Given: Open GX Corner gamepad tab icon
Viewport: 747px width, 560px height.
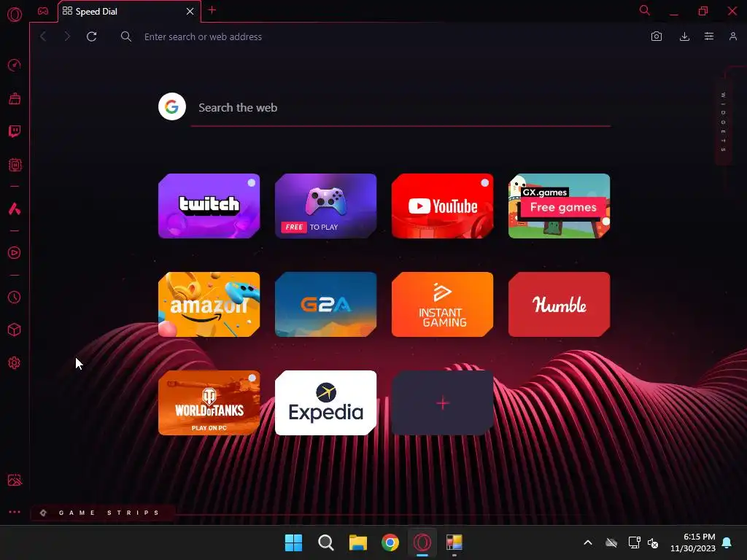Looking at the screenshot, I should click(x=43, y=11).
